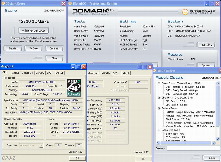Collapse the Game Tests tree node
Image resolution: width=221 pixels, height=162 pixels.
point(159,83)
